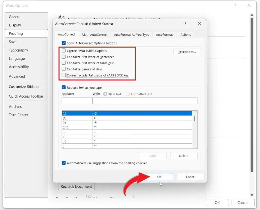
Task: Enable Correct TWo INitial CApitals
Action: (x=64, y=51)
